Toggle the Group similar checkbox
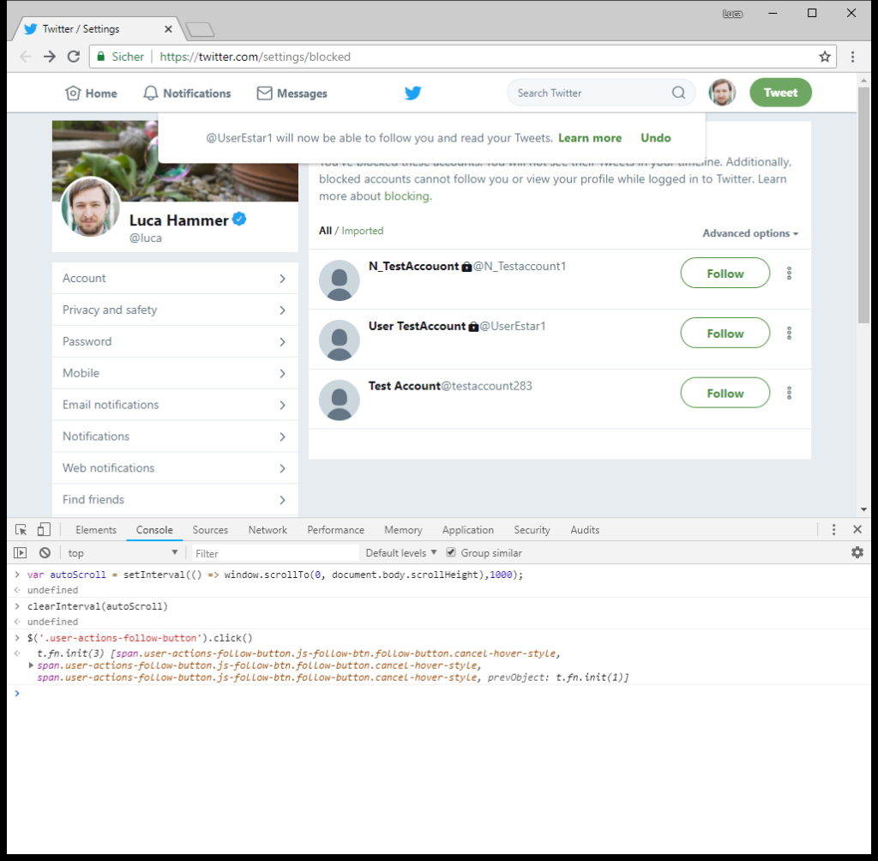Screen dimensions: 878x861 (451, 552)
